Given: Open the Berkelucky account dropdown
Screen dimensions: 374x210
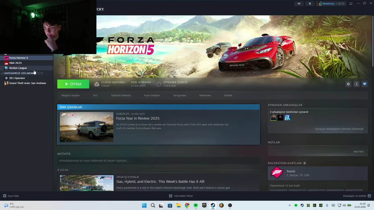Looking at the screenshot, I should [x=331, y=3].
